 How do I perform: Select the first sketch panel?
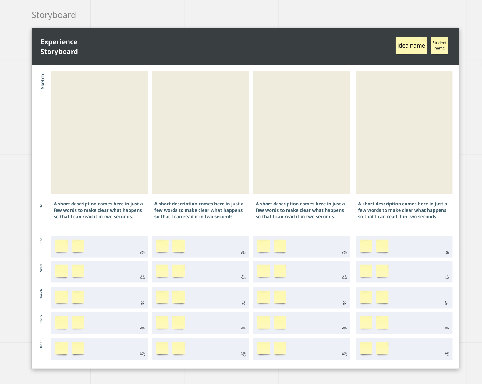(100, 132)
